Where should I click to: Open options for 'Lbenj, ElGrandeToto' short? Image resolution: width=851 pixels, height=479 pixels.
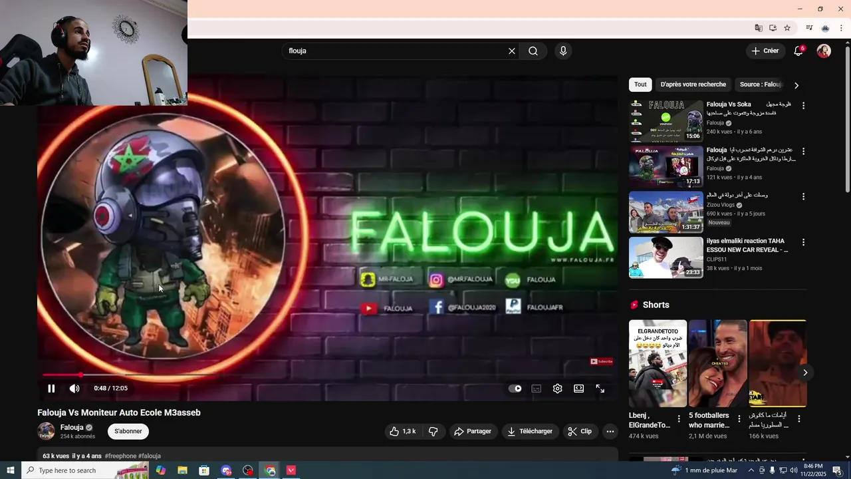(x=679, y=419)
